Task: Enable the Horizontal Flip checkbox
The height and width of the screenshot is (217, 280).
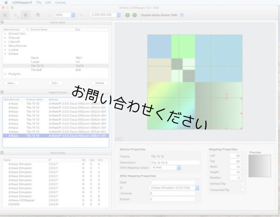Action: pyautogui.click(x=243, y=190)
